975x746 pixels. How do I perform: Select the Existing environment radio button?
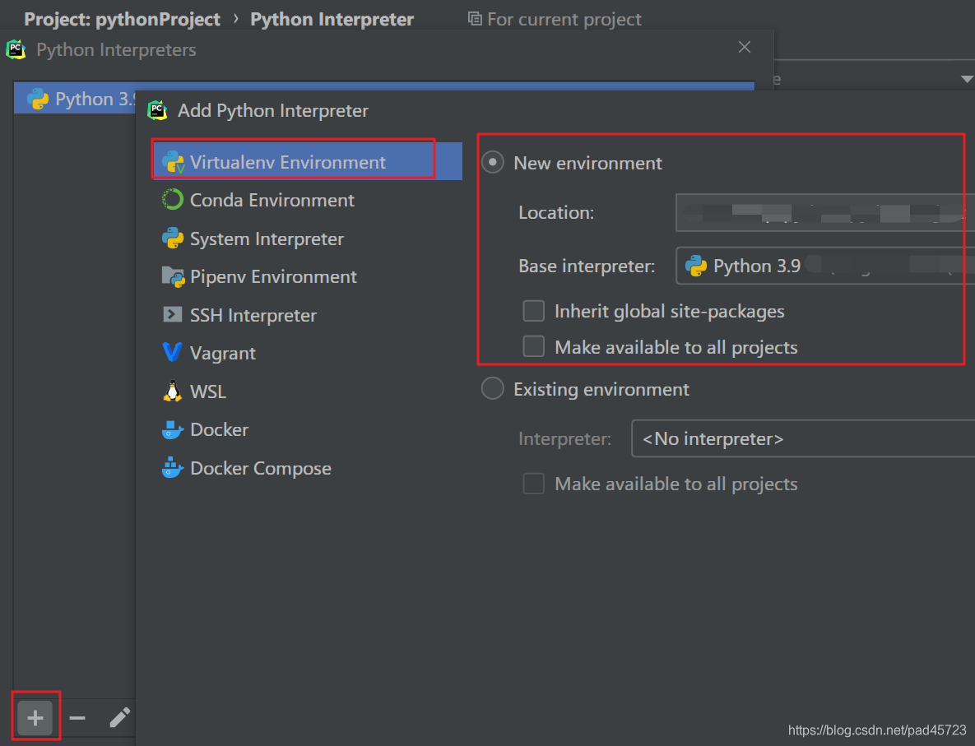pyautogui.click(x=492, y=388)
